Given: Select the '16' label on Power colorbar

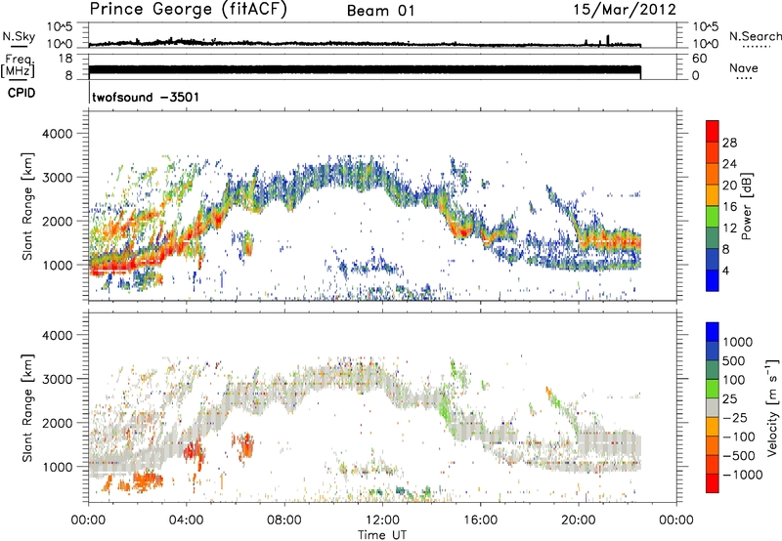Looking at the screenshot, I should coord(729,207).
